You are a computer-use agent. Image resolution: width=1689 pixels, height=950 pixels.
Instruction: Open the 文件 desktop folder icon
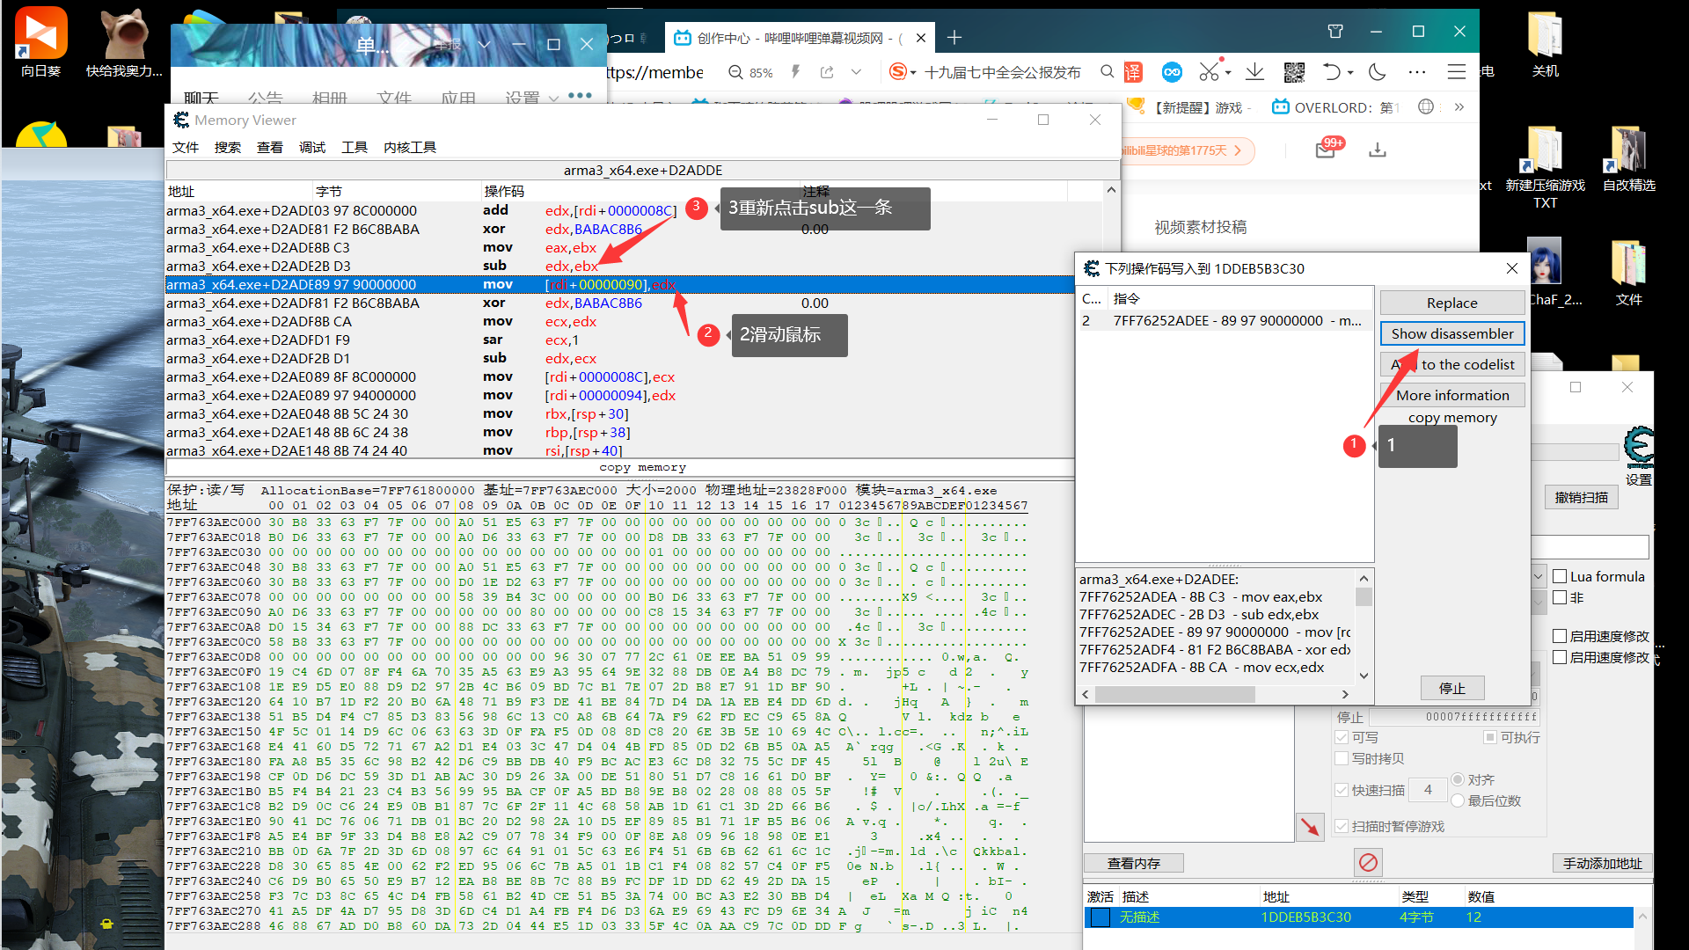click(1628, 273)
